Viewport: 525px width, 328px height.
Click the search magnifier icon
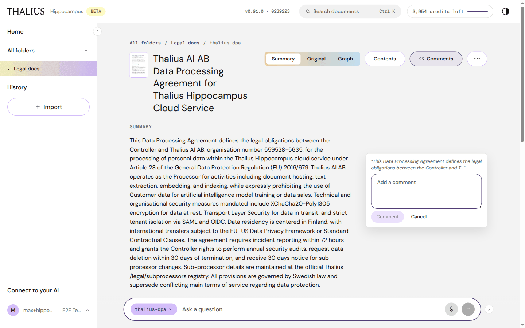tap(308, 12)
